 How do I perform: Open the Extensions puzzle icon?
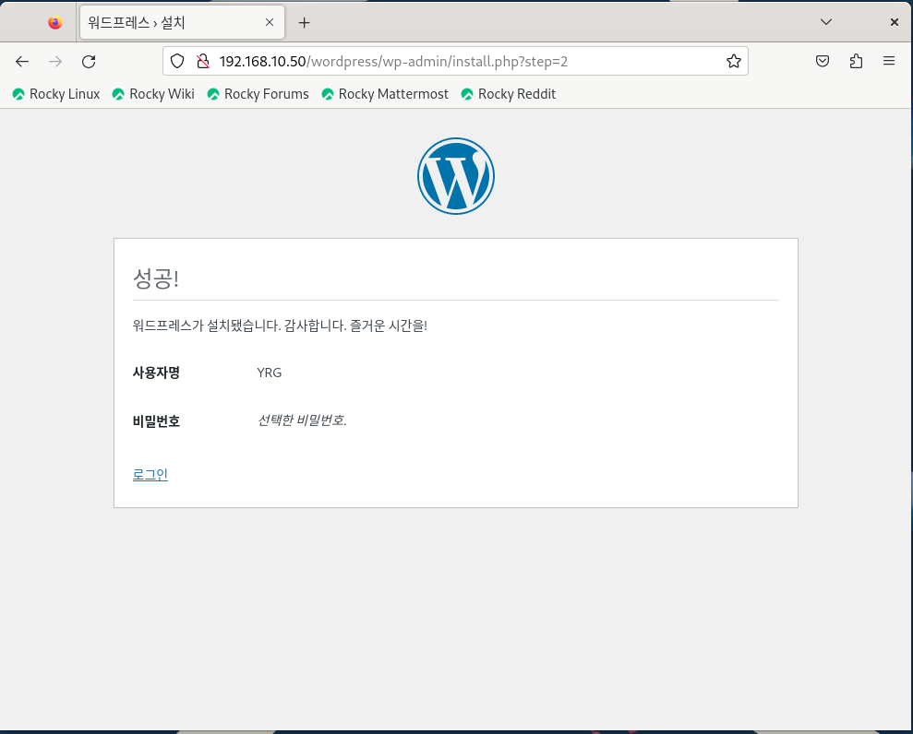click(856, 61)
